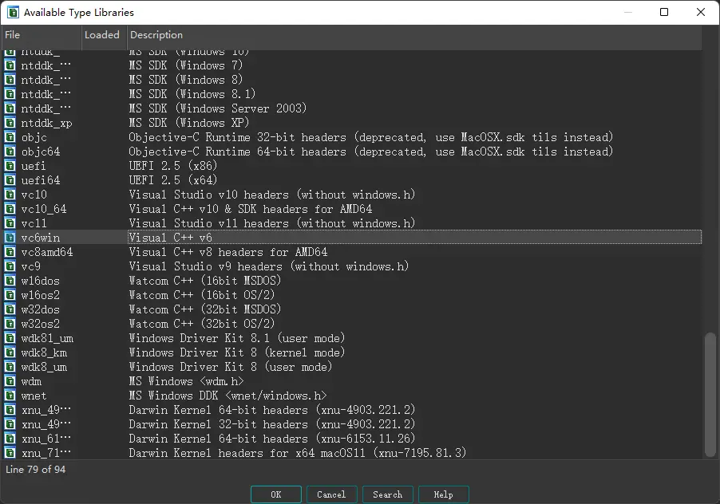Select the wdk8_km library icon
The width and height of the screenshot is (720, 504).
(x=10, y=352)
